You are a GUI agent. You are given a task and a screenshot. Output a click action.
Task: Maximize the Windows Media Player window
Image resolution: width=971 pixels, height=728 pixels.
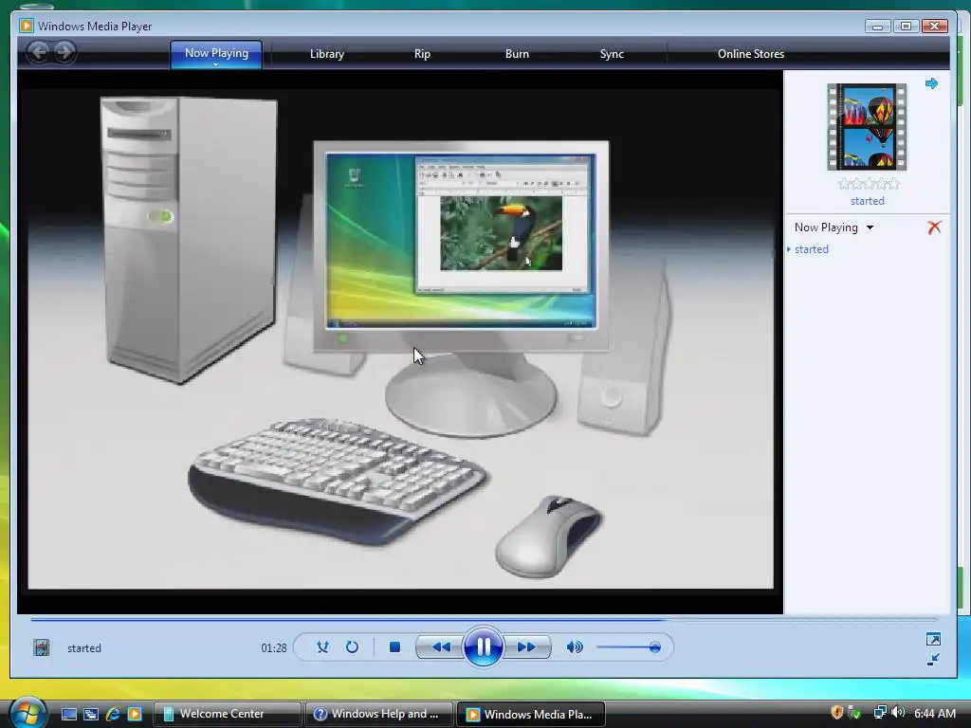tap(906, 26)
